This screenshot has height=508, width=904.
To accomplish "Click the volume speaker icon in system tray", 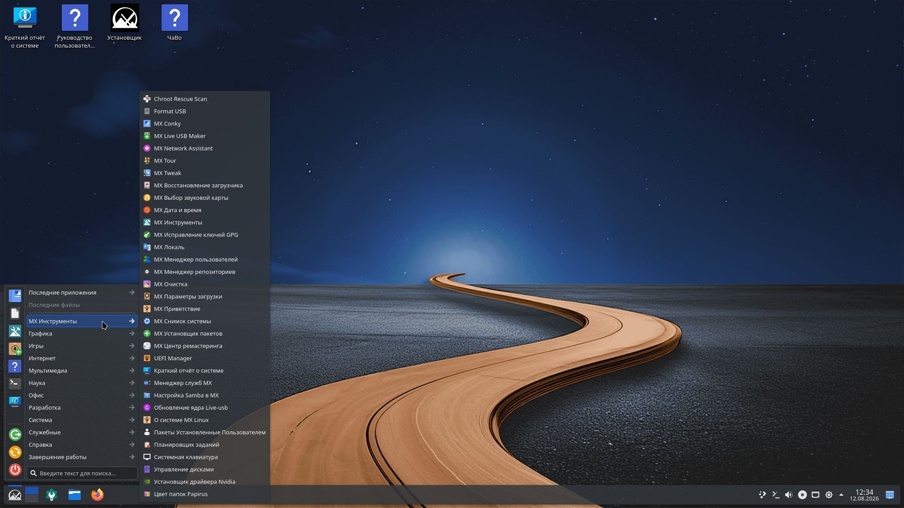I will click(789, 495).
